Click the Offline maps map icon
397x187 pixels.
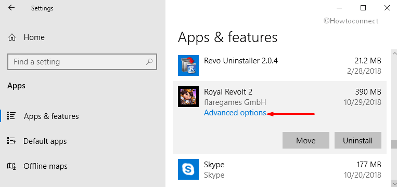coord(11,166)
